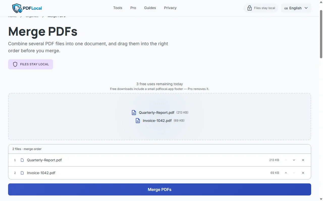Click the 69 KB size in merge list

pyautogui.click(x=275, y=173)
